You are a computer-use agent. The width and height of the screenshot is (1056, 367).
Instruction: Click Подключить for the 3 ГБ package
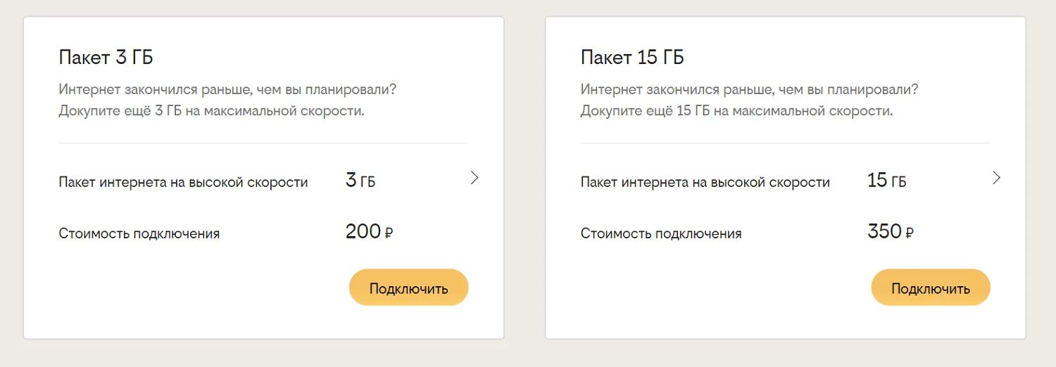coord(408,288)
